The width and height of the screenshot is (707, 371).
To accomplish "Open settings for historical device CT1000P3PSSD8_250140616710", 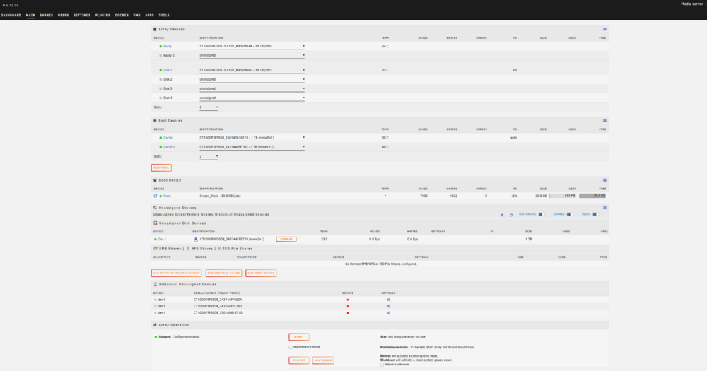I will (387, 313).
